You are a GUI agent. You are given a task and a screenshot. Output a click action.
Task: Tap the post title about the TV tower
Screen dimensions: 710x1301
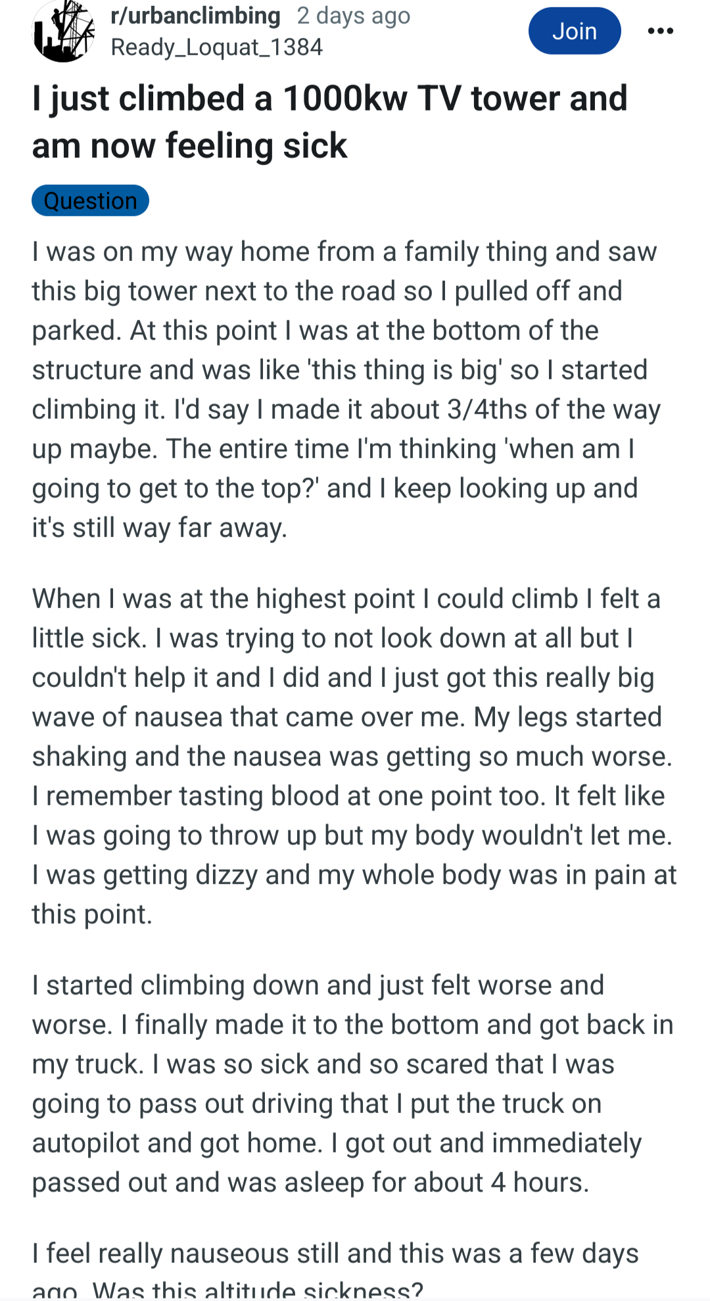coord(329,122)
